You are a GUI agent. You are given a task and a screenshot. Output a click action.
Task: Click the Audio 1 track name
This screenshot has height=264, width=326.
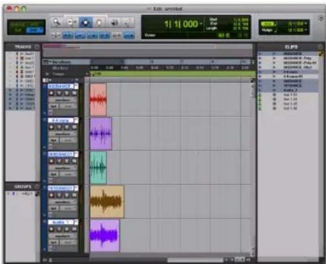click(61, 222)
